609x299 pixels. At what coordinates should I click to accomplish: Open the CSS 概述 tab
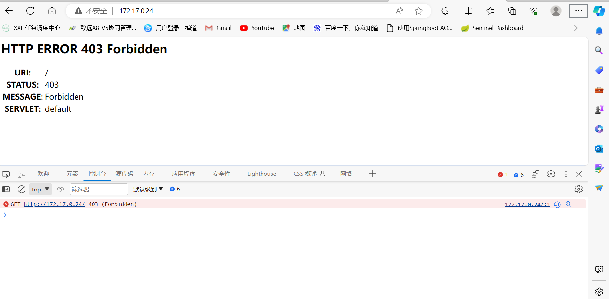point(309,174)
